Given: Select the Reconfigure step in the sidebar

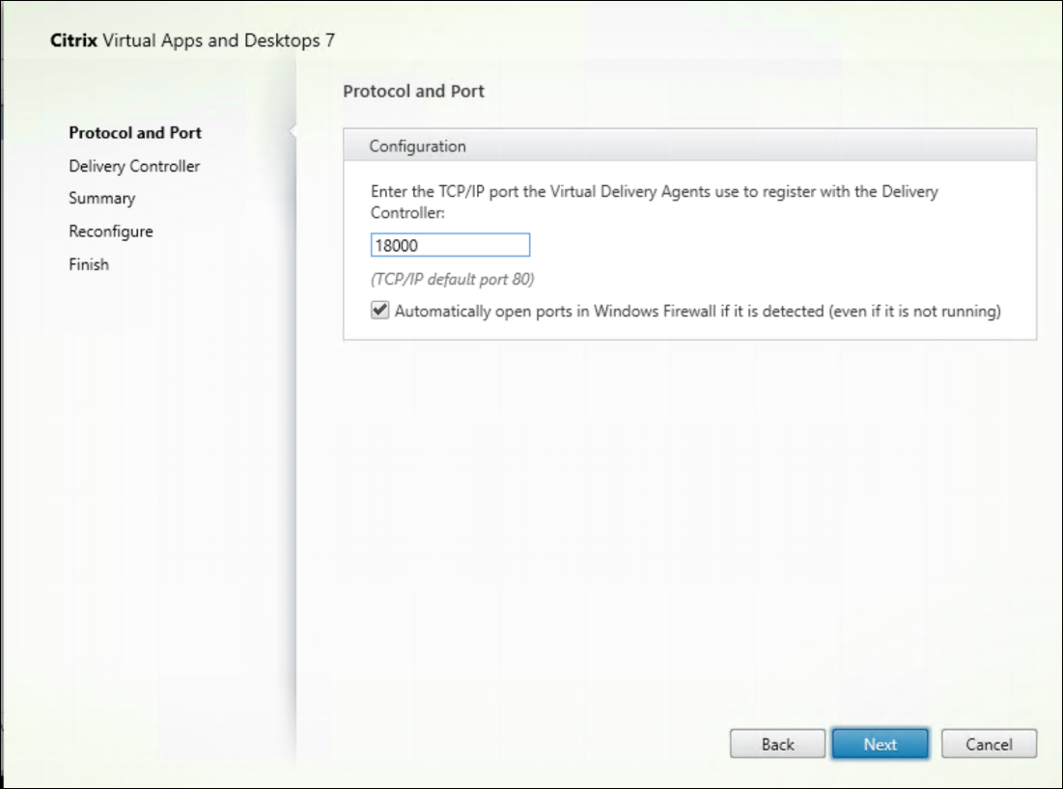Looking at the screenshot, I should 110,231.
